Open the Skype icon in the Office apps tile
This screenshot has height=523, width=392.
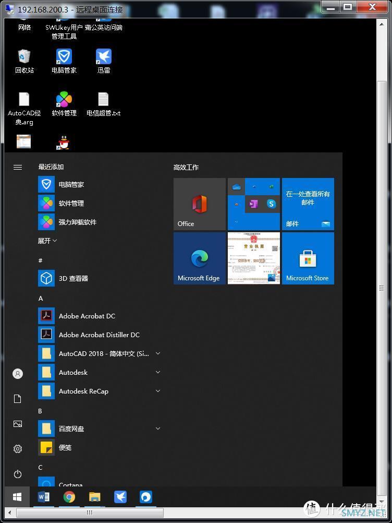click(x=271, y=204)
